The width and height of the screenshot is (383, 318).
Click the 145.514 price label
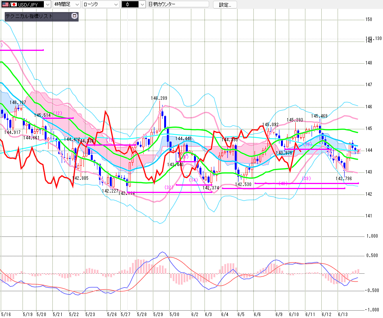point(43,115)
